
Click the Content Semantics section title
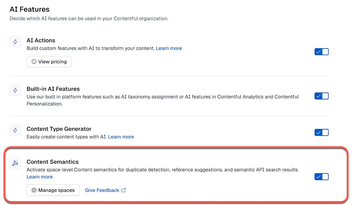point(53,162)
